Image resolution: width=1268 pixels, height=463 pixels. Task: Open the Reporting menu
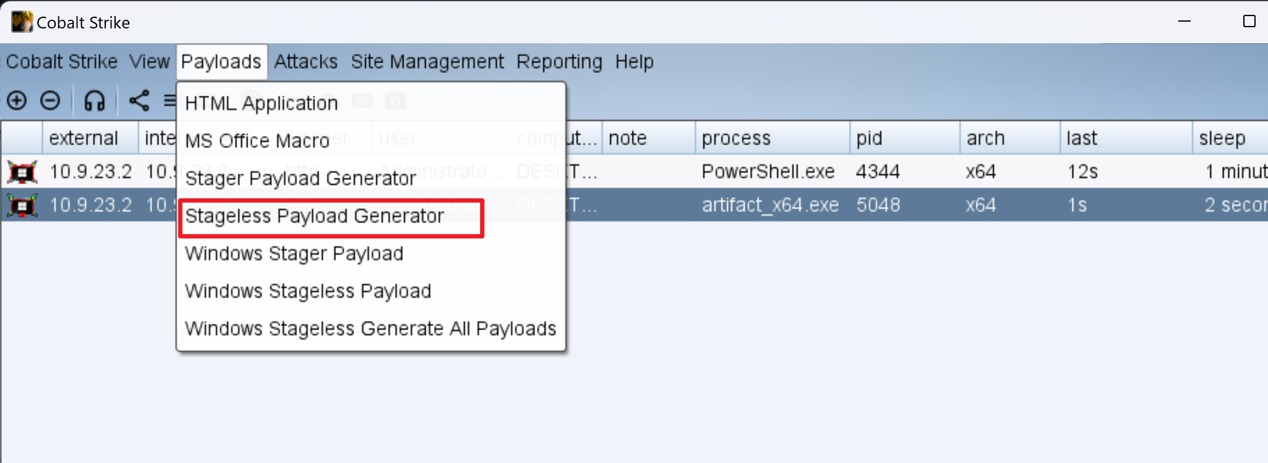coord(559,62)
